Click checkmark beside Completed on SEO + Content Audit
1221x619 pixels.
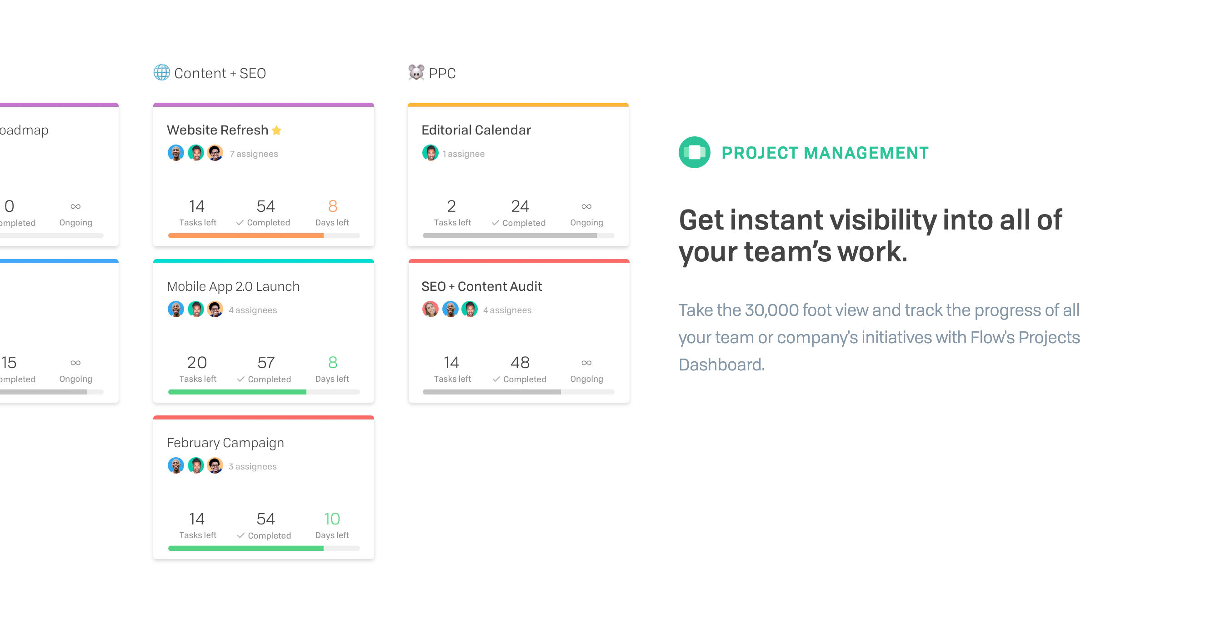coord(496,379)
